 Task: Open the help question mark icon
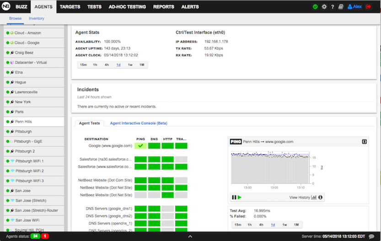[333, 7]
